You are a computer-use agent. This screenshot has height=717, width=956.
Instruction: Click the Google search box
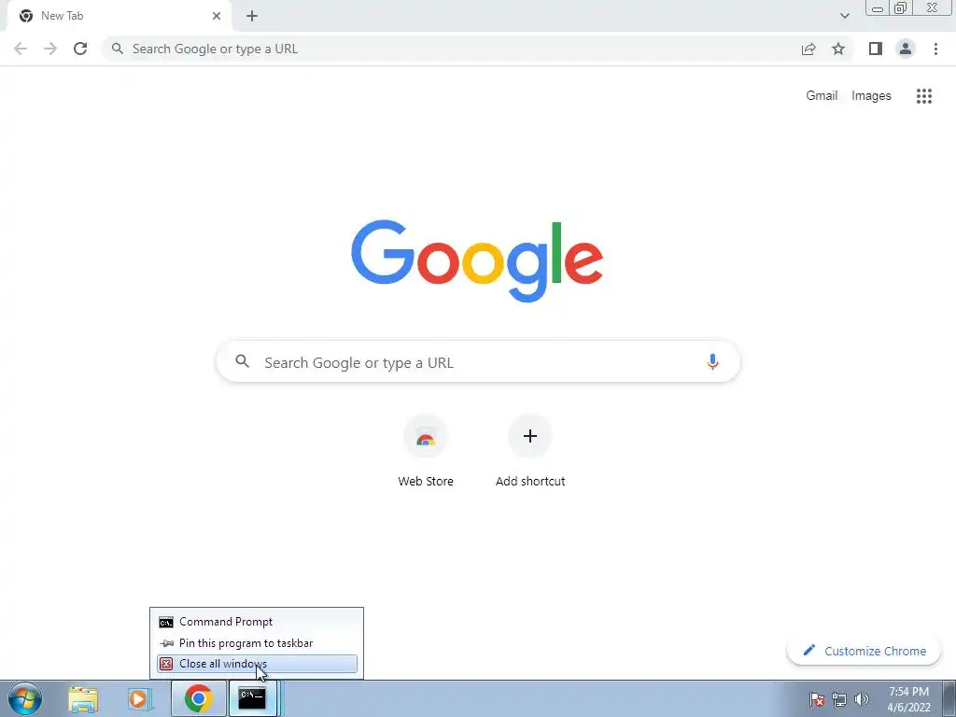pyautogui.click(x=478, y=362)
